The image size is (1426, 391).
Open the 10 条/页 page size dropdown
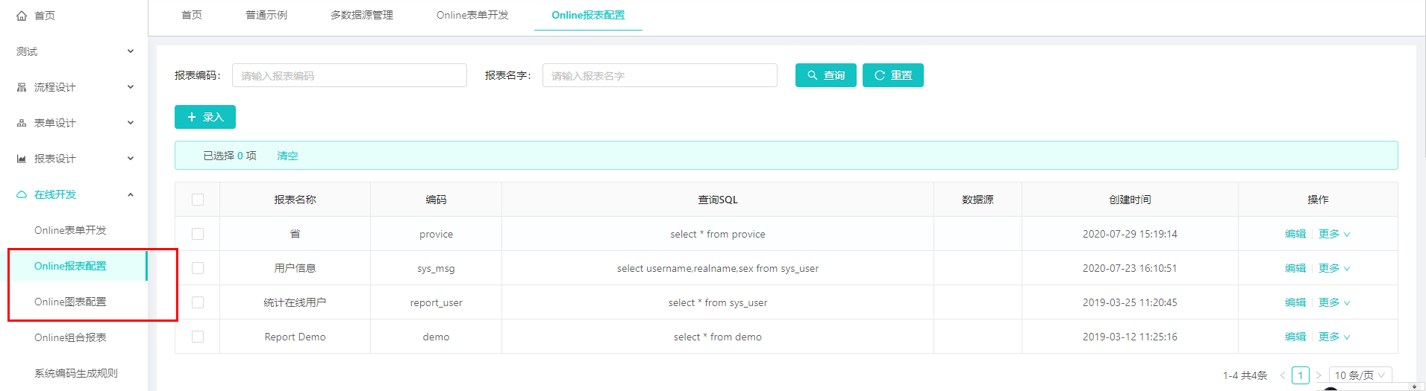coord(1360,375)
